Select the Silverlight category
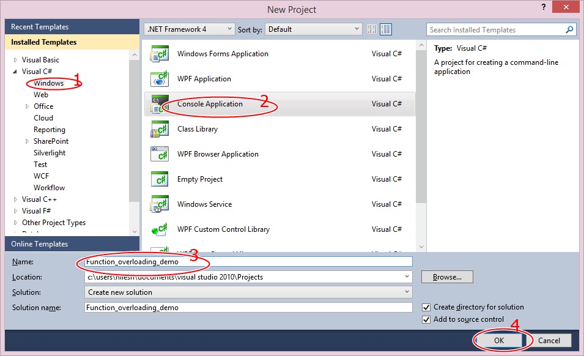This screenshot has height=356, width=584. (50, 153)
